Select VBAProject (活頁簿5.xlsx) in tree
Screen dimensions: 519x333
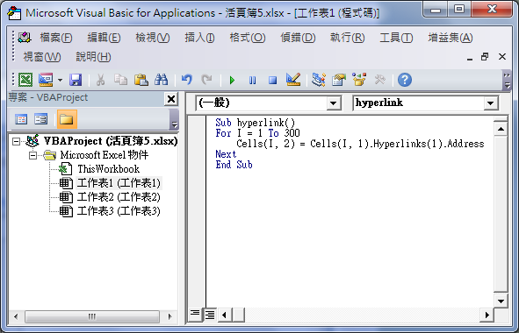coord(111,141)
